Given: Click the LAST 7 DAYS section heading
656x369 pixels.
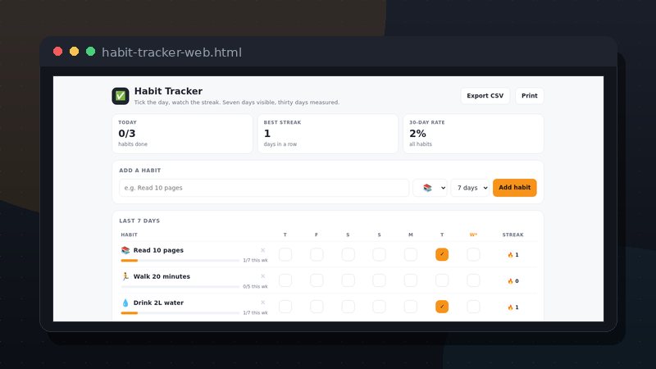Looking at the screenshot, I should tap(139, 221).
